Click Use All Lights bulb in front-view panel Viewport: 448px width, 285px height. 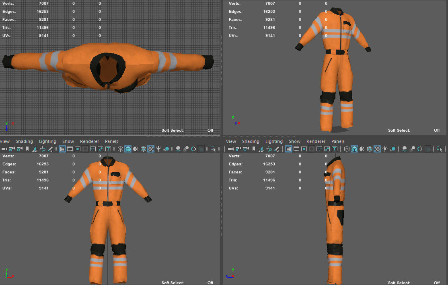158,149
